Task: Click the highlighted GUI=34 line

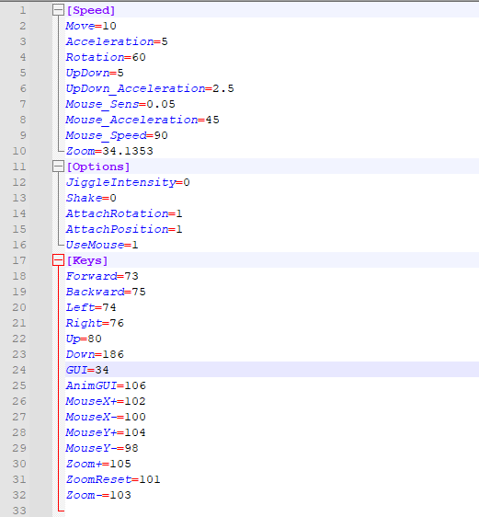Action: click(x=87, y=370)
